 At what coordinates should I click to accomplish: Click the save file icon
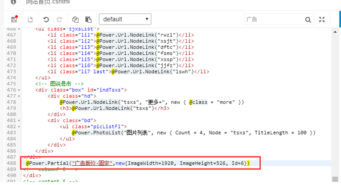(x=14, y=20)
